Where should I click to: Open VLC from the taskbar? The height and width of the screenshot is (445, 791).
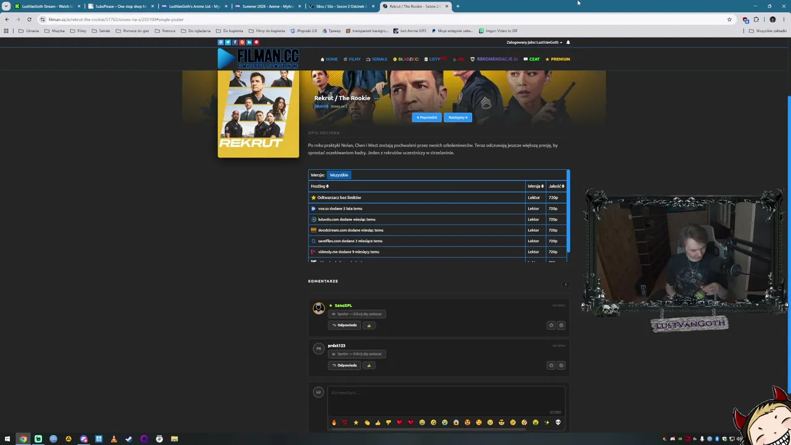[114, 439]
